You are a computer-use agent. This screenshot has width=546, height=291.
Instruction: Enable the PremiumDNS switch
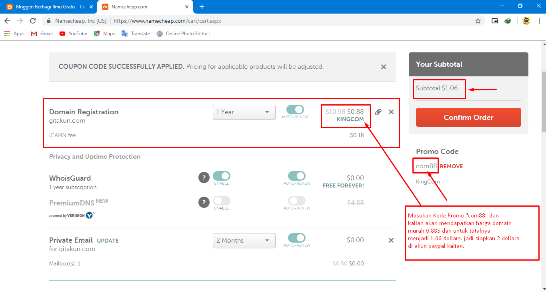coord(222,201)
